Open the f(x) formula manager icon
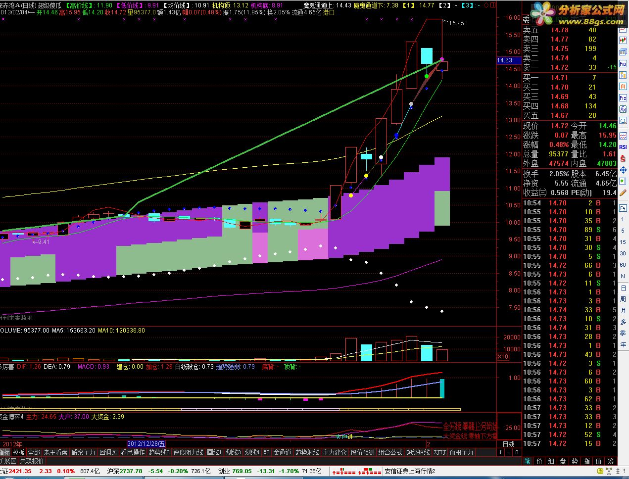Viewport: 629px width, 479px height. click(x=623, y=109)
